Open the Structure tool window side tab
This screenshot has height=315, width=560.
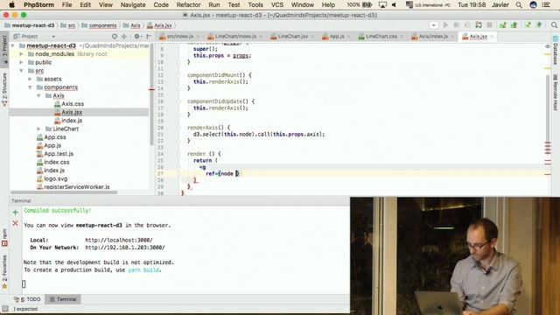pyautogui.click(x=4, y=89)
